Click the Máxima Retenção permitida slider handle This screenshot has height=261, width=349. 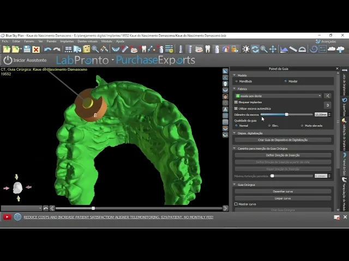coord(272,176)
